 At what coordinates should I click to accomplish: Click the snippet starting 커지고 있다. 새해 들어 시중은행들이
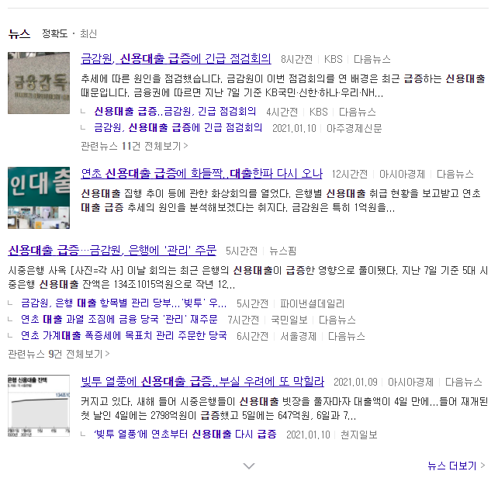click(x=284, y=408)
